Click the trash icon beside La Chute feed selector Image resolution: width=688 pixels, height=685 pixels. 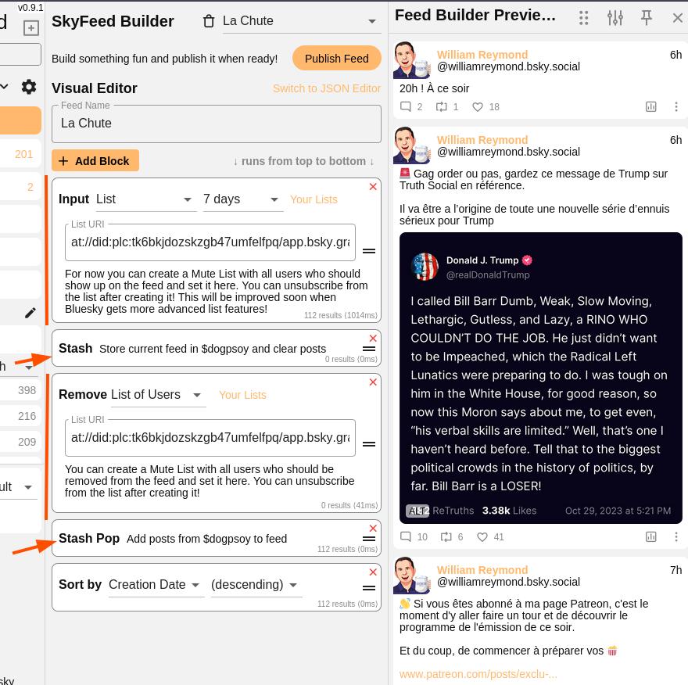[209, 21]
